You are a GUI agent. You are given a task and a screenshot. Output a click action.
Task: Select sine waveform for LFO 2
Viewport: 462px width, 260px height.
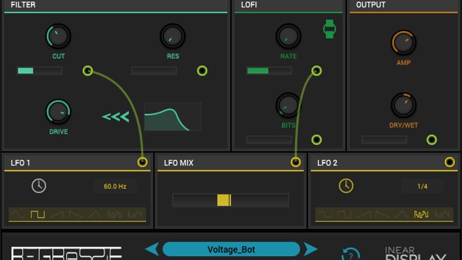click(325, 214)
